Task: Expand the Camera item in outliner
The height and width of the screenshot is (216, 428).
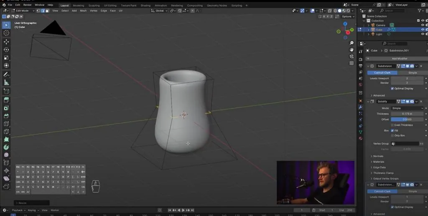Action: 369,25
